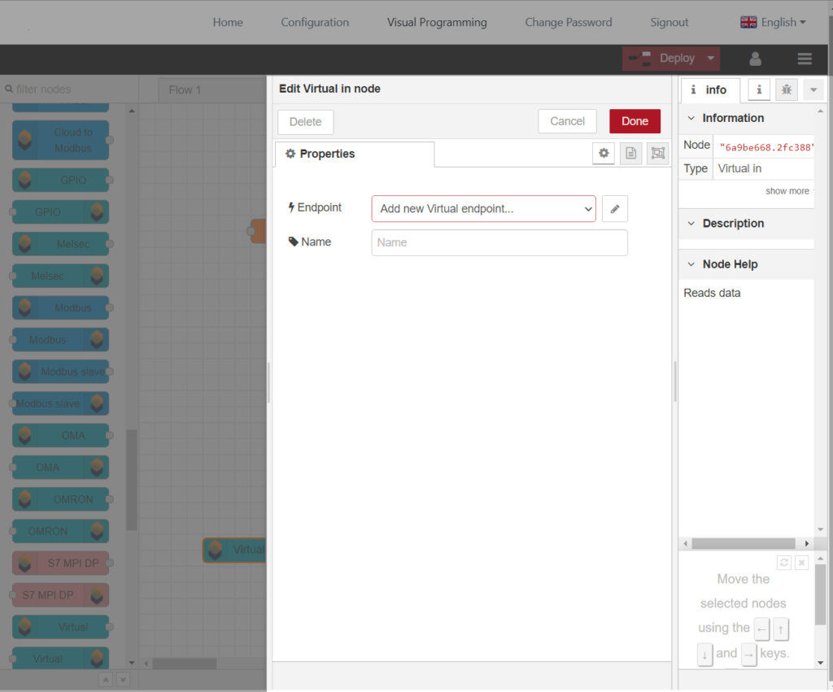
Task: Open node appearance icon in editor
Action: click(657, 154)
